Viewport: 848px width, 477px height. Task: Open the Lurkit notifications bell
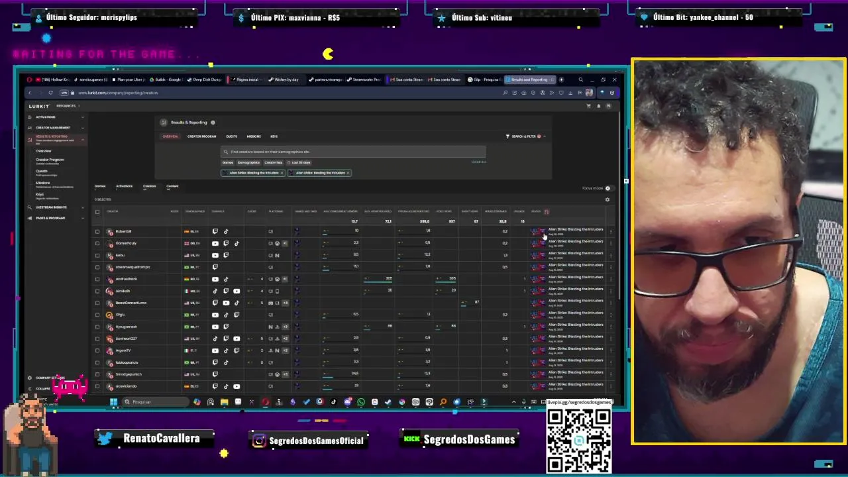point(598,106)
